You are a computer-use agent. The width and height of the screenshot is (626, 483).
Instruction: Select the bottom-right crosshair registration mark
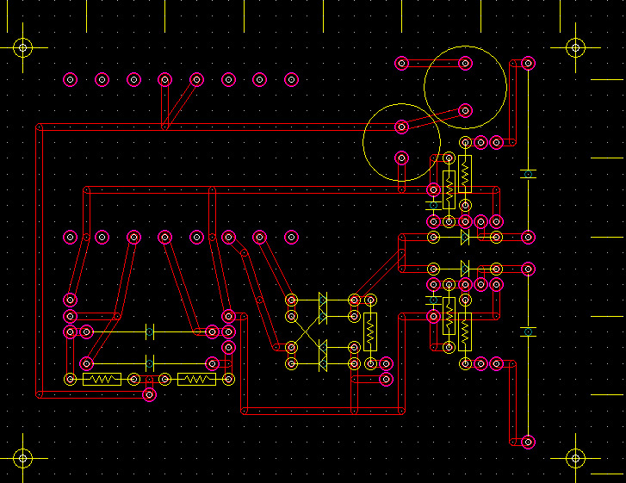(x=575, y=458)
